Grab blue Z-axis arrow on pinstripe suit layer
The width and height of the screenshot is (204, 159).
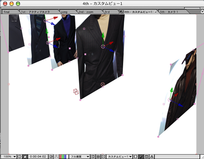[x=111, y=50]
